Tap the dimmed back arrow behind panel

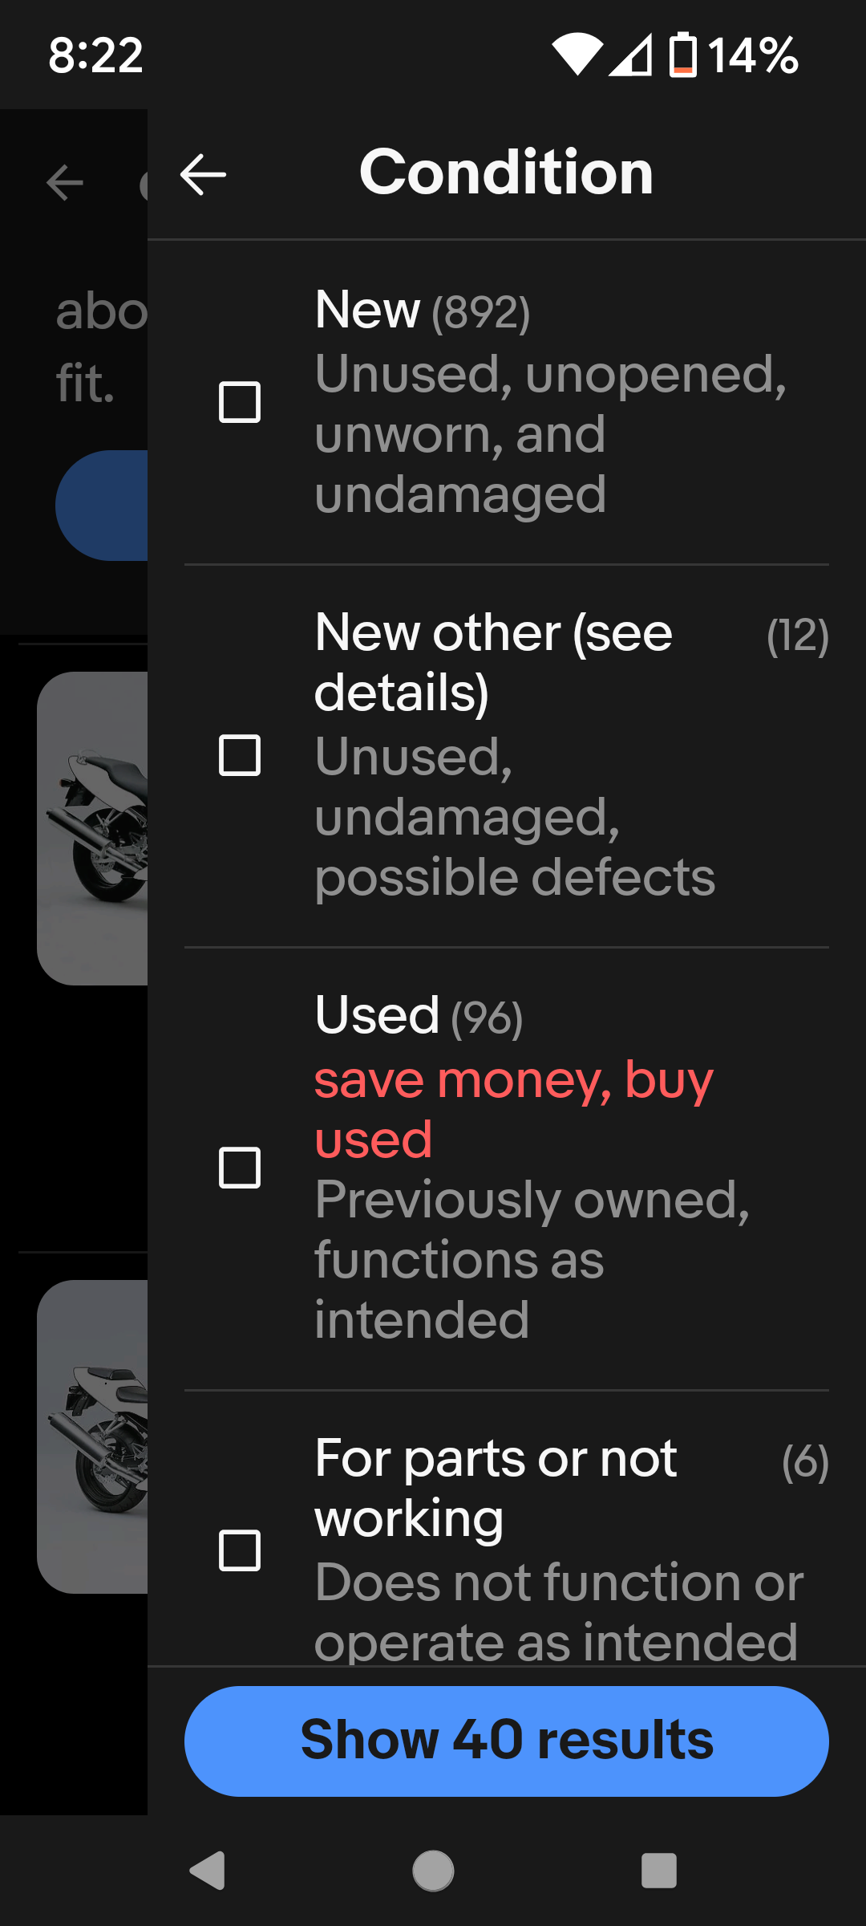tap(65, 182)
